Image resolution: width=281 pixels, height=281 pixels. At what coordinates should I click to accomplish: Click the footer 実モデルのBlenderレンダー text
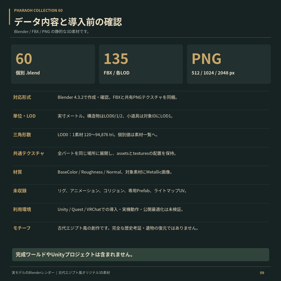[x=61, y=272]
